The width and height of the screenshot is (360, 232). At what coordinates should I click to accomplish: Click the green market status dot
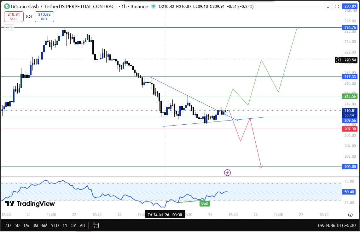pyautogui.click(x=154, y=6)
